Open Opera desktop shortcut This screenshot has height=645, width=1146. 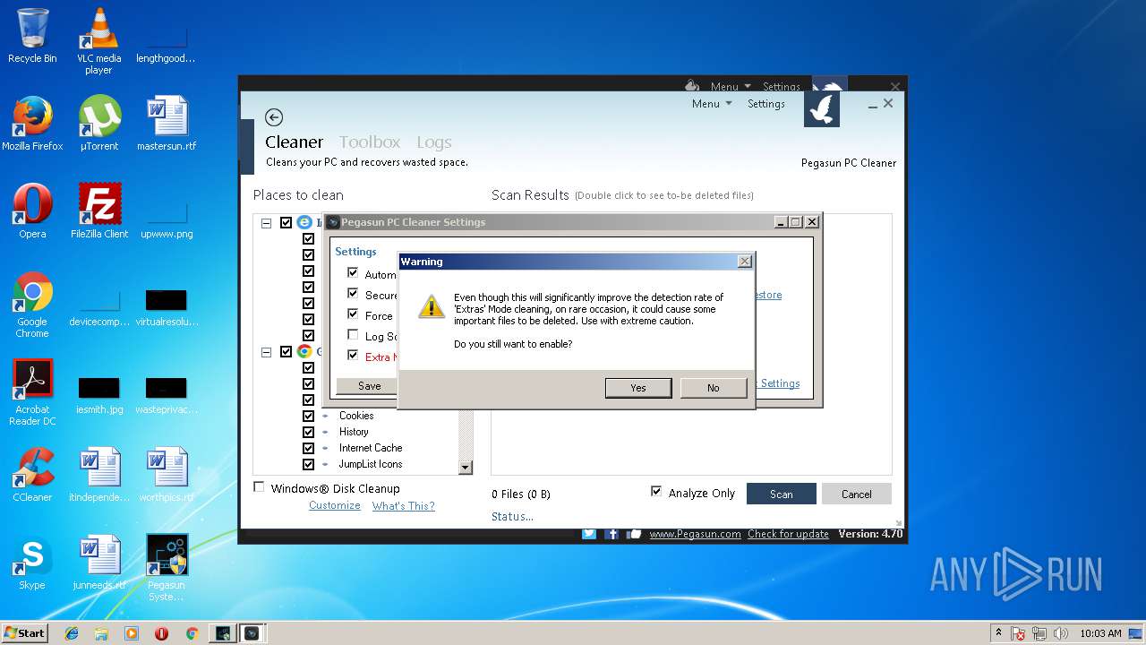click(32, 211)
